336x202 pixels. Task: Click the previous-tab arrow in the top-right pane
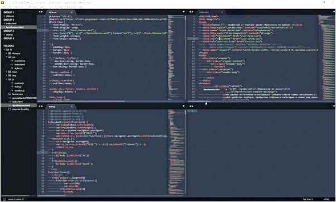coord(190,12)
